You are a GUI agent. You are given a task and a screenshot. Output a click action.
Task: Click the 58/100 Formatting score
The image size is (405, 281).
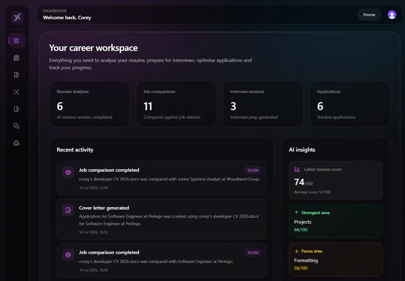[x=301, y=268]
